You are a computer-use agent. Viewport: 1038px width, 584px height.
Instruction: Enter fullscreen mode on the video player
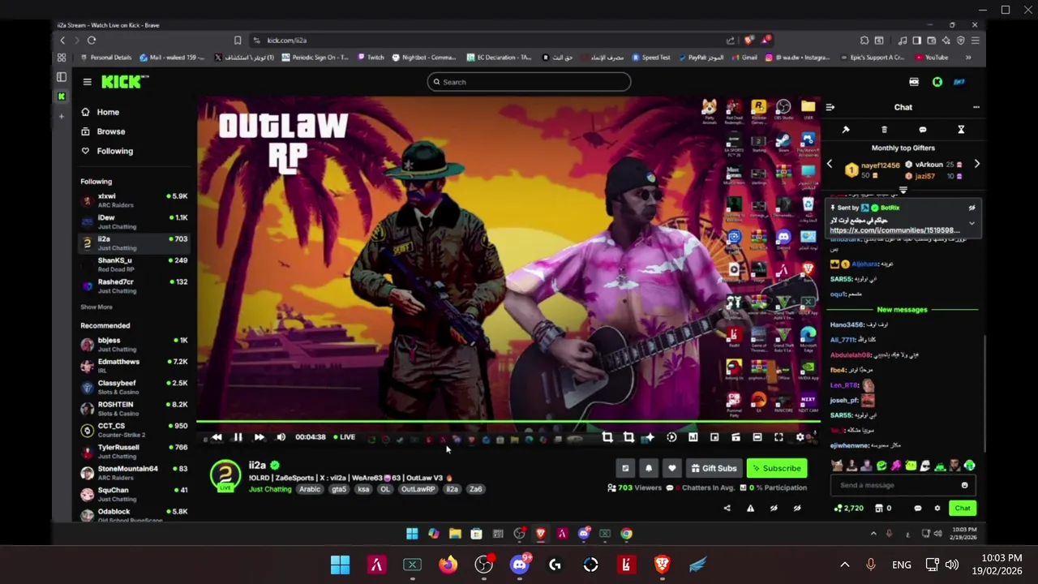click(778, 437)
